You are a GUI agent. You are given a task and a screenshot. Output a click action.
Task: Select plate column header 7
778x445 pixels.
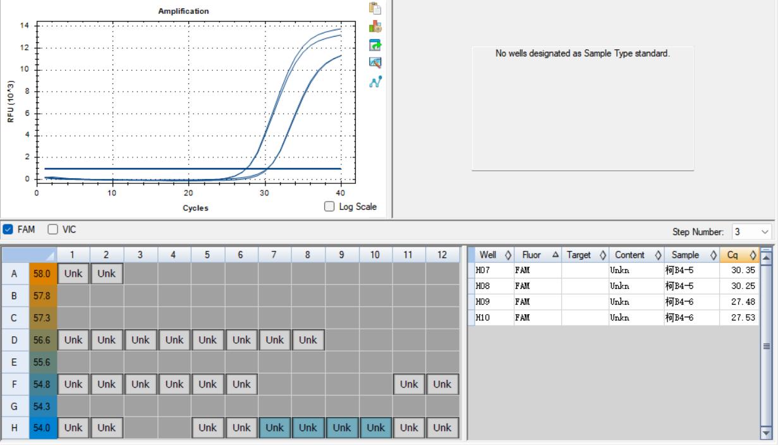(274, 255)
